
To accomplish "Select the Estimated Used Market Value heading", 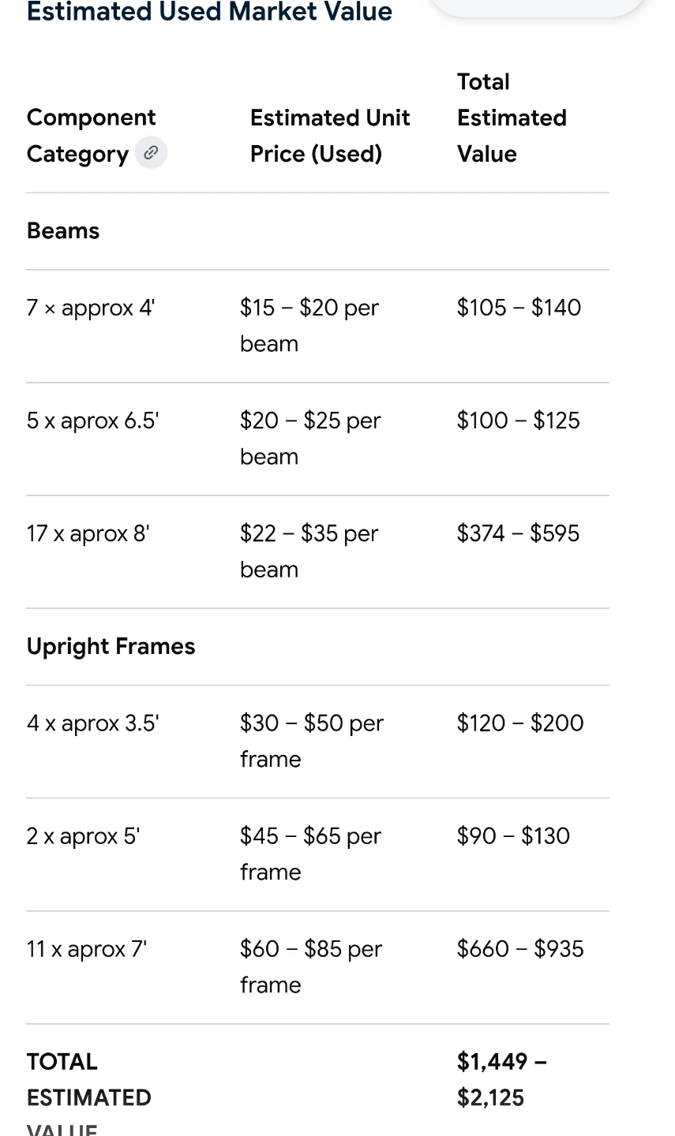I will tap(209, 11).
